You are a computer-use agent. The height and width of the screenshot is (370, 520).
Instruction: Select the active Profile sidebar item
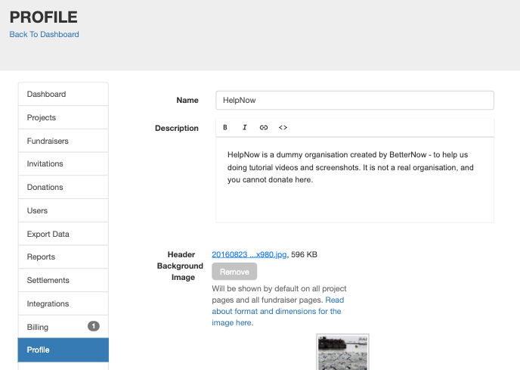63,350
